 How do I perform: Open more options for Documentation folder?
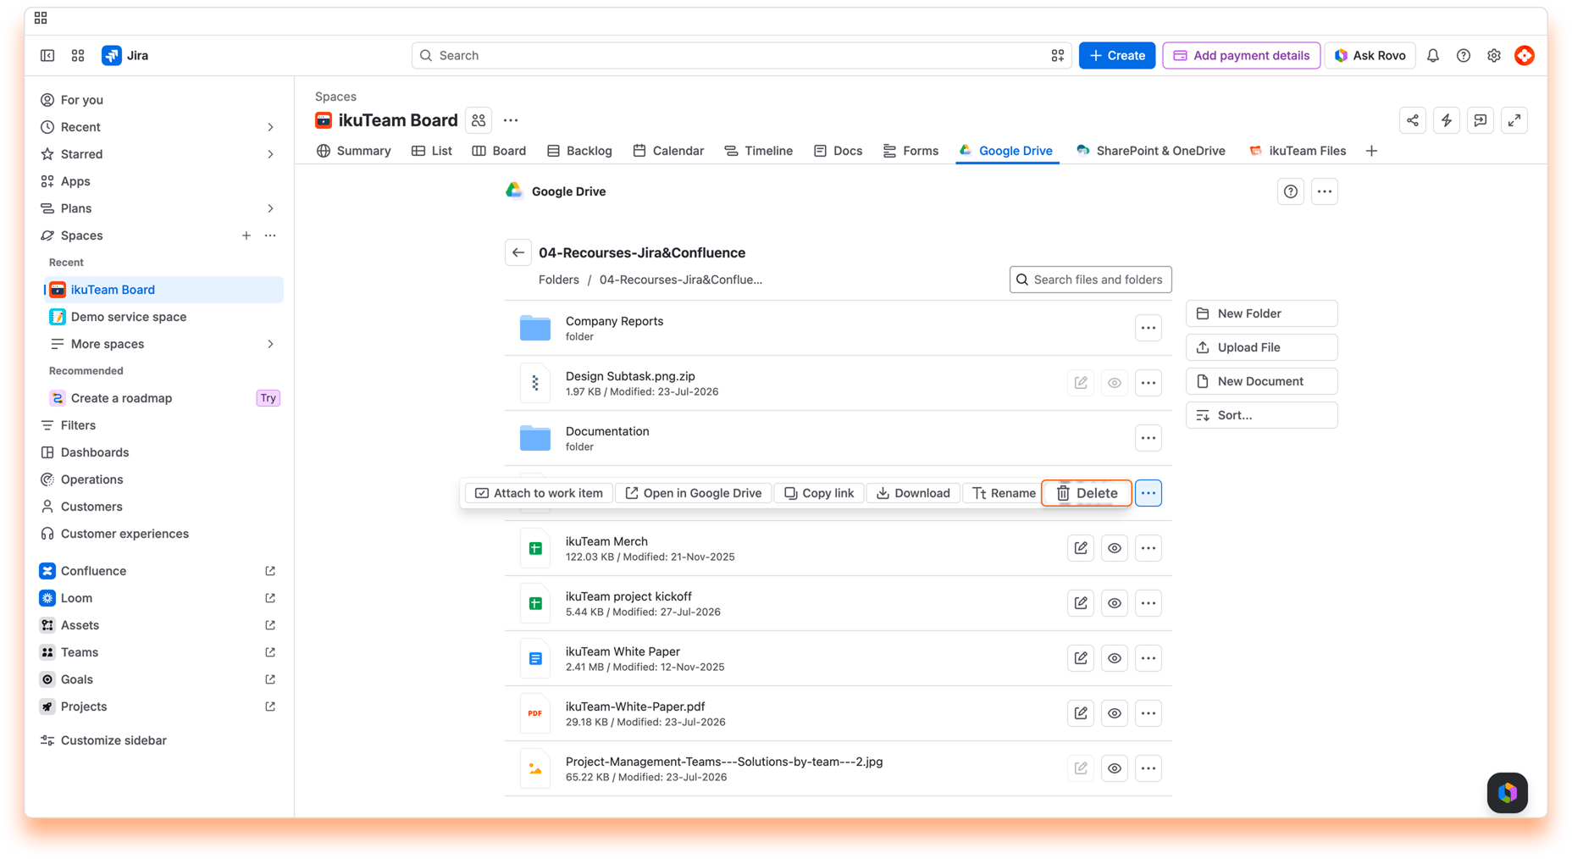[x=1148, y=438]
